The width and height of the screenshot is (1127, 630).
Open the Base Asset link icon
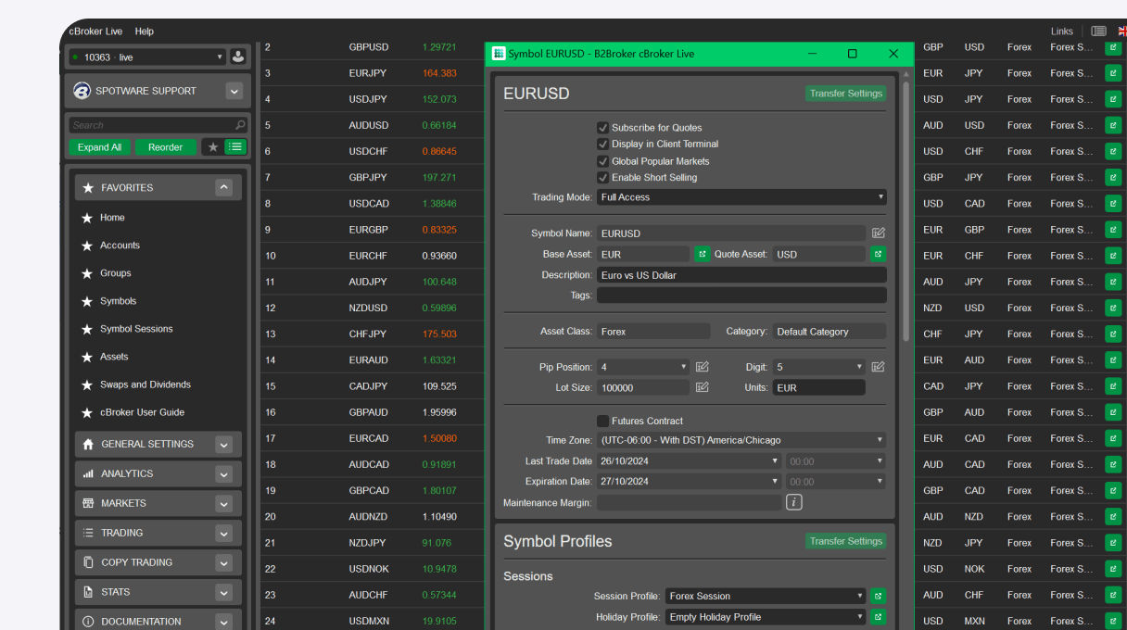(x=702, y=254)
